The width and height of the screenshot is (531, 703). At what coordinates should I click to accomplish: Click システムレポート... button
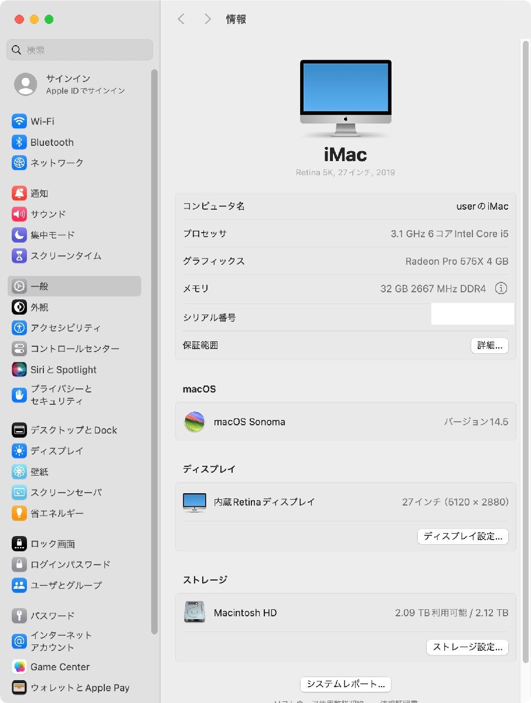(346, 684)
